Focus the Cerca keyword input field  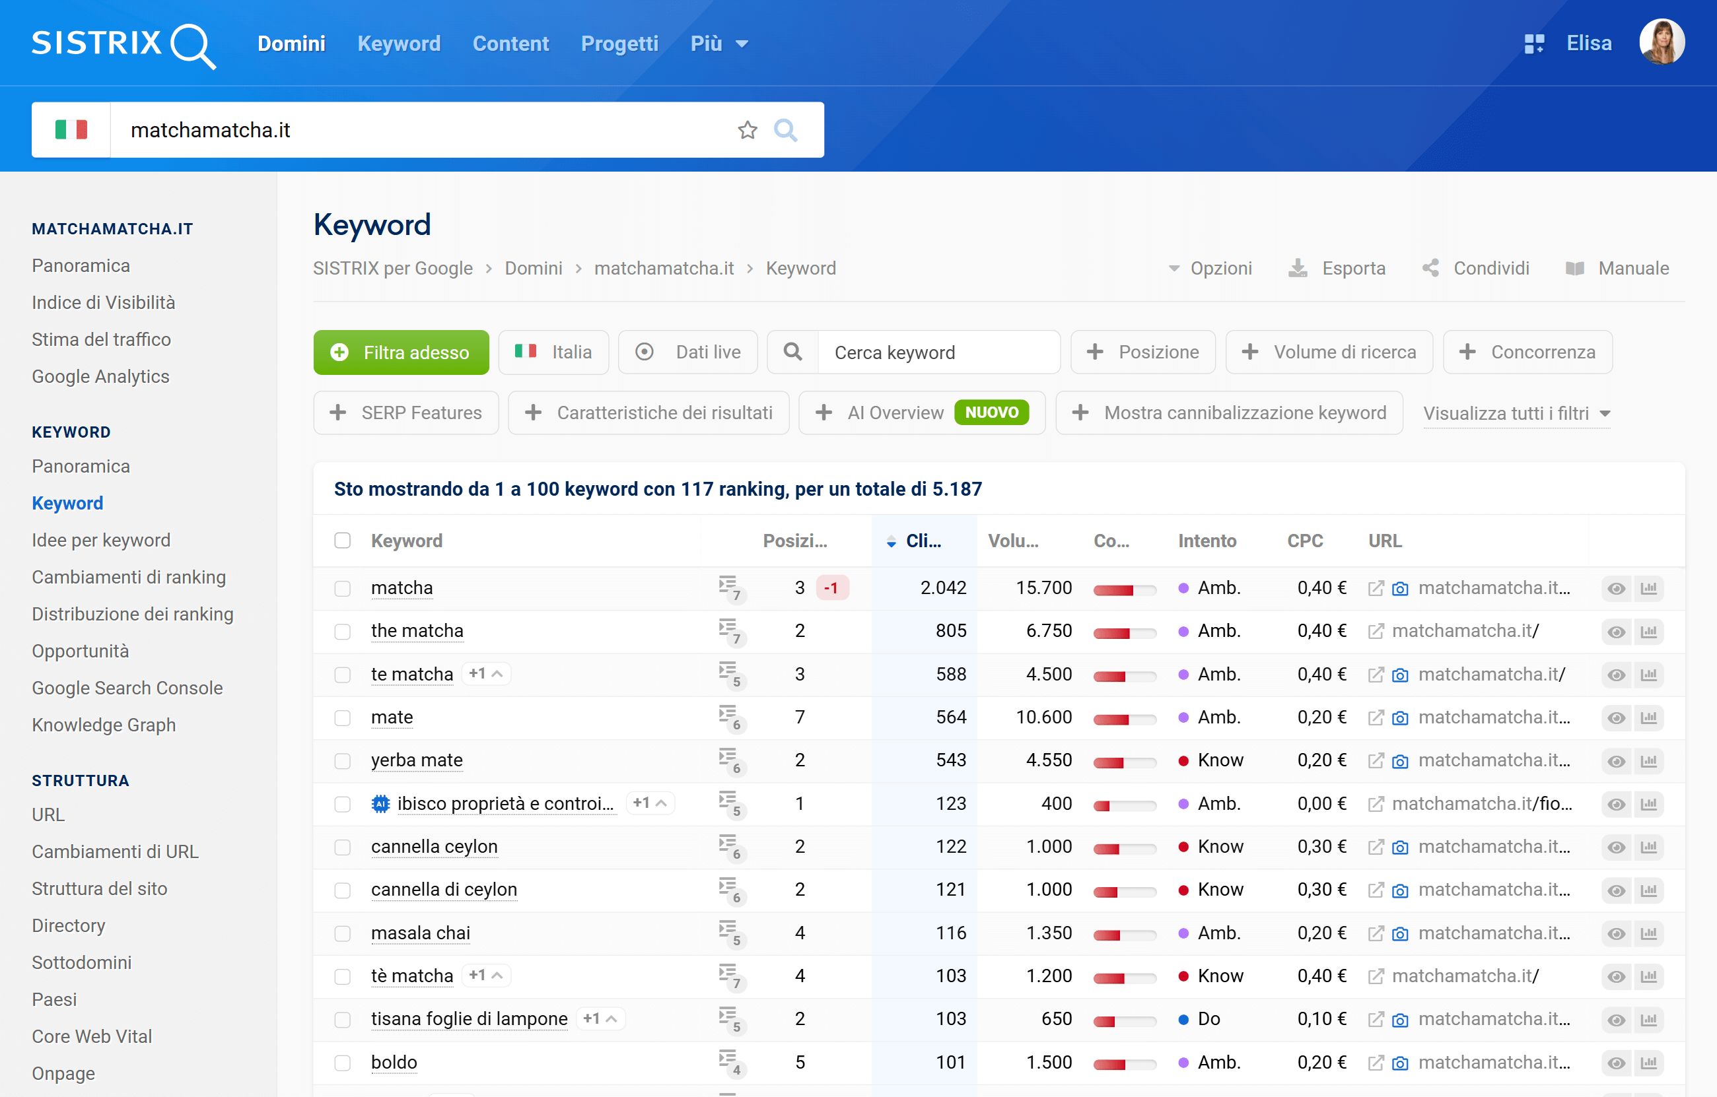click(x=938, y=352)
